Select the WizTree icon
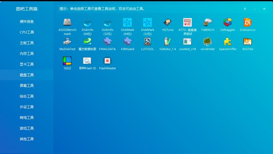The width and height of the screenshot is (273, 154). (247, 42)
